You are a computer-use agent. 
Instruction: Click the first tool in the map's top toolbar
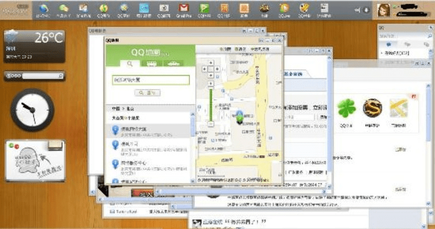[226, 49]
